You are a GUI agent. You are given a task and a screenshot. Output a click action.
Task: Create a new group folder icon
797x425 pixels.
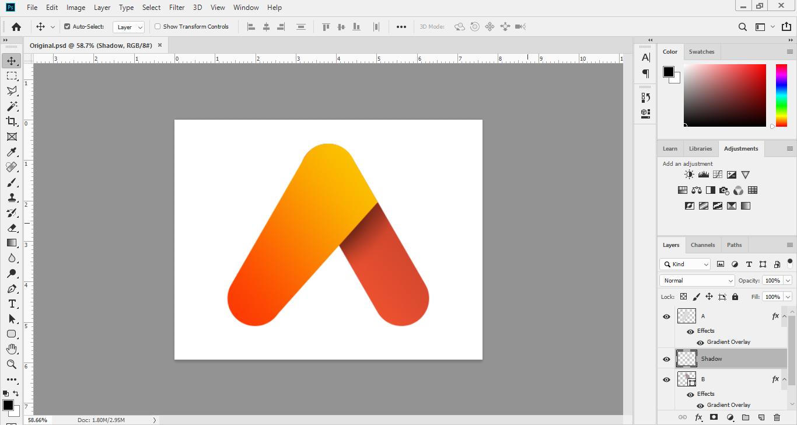click(x=745, y=417)
